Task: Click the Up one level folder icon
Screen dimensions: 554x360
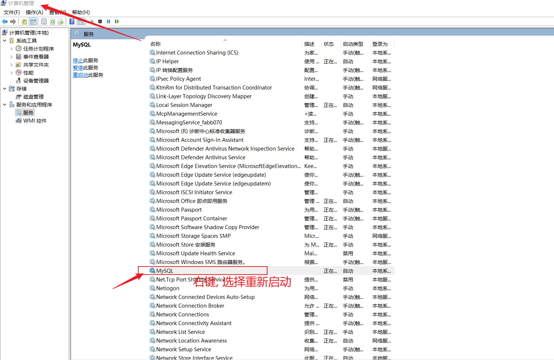Action: click(x=24, y=21)
